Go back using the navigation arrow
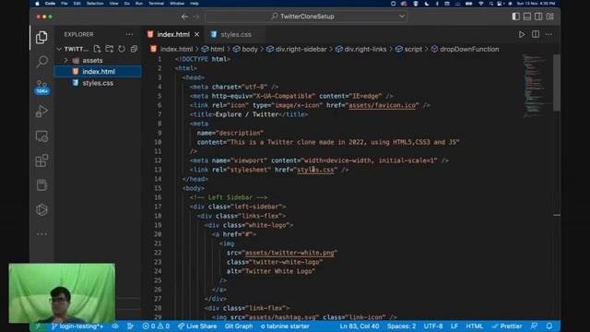 tap(184, 17)
